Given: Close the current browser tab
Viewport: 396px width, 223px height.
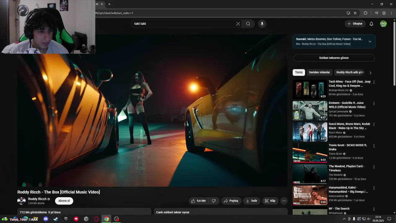Looking at the screenshot, I should coord(102,4).
